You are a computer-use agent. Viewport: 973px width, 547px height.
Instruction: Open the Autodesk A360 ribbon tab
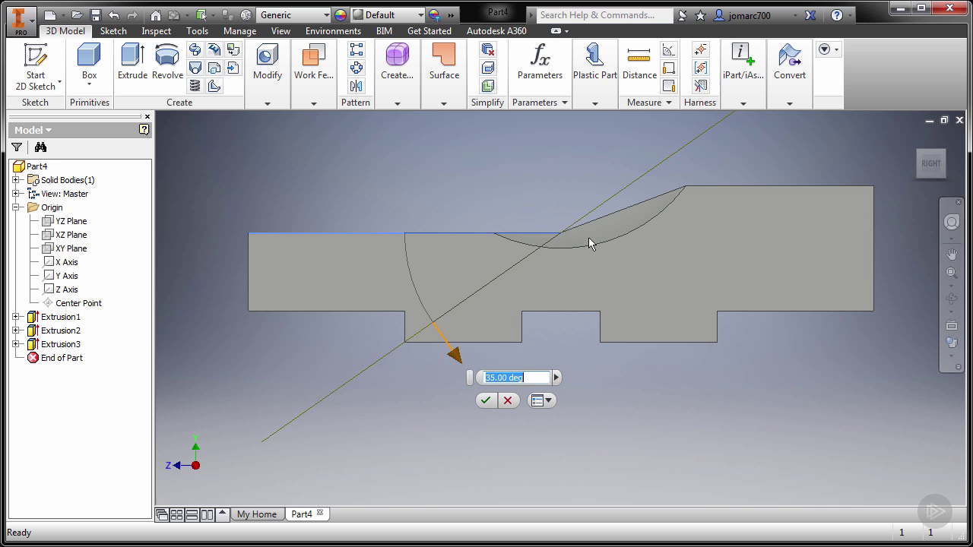tap(496, 31)
